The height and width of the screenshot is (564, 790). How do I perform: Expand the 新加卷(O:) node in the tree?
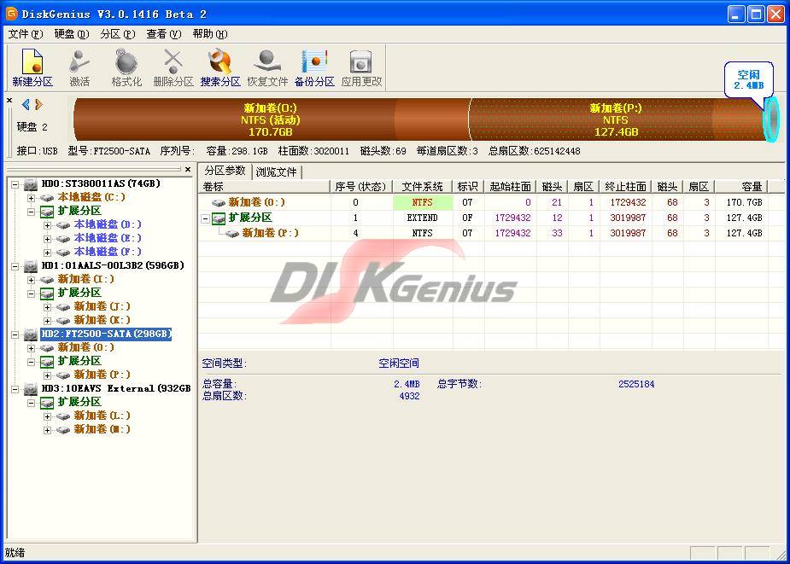(32, 348)
